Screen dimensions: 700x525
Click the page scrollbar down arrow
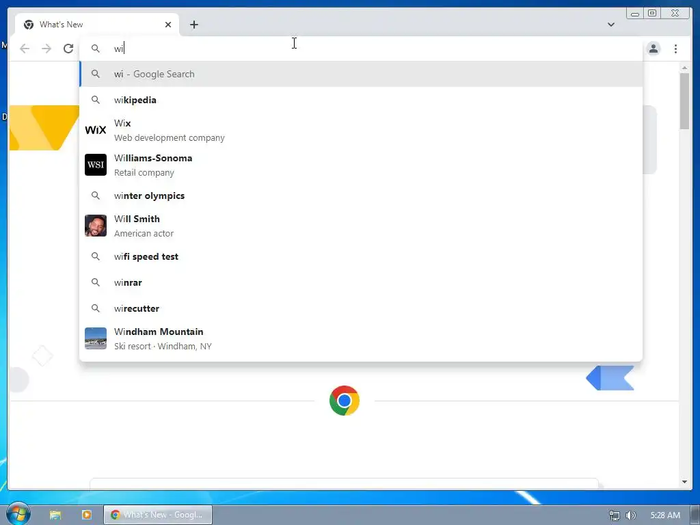click(684, 482)
